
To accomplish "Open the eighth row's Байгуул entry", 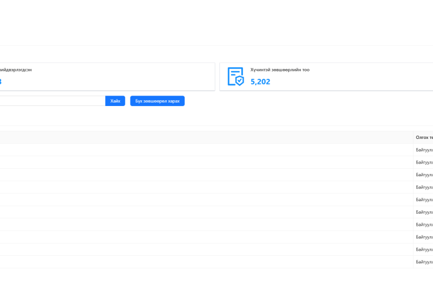I will coord(424,237).
